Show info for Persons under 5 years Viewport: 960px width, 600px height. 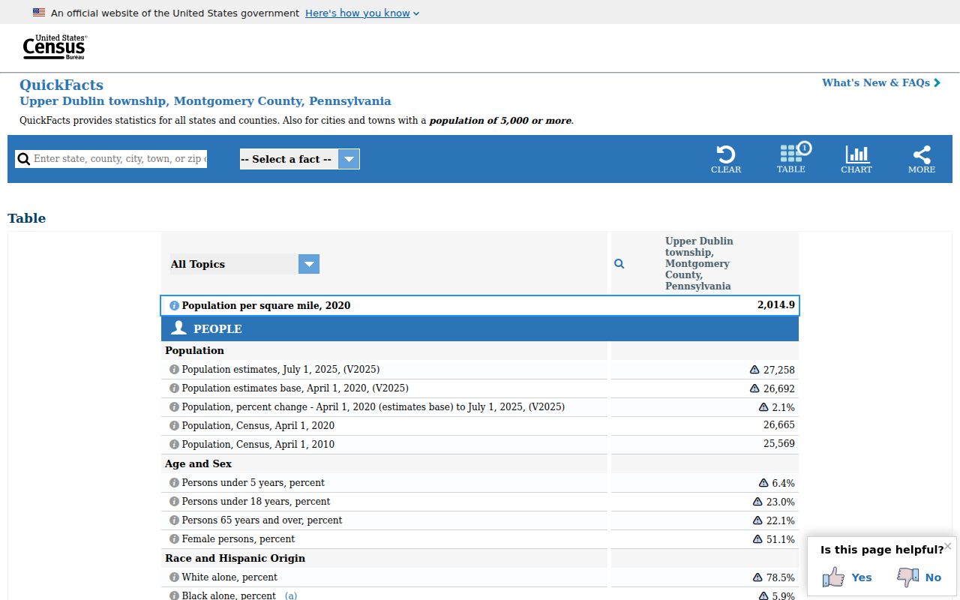click(174, 483)
